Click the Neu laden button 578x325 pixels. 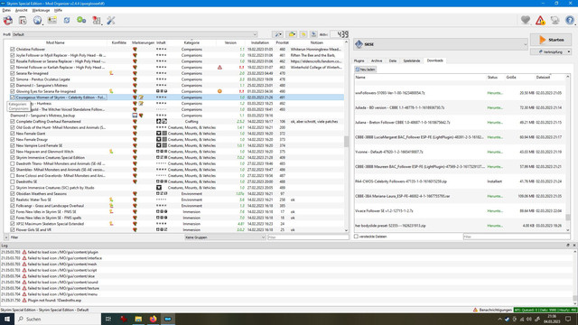pos(365,70)
